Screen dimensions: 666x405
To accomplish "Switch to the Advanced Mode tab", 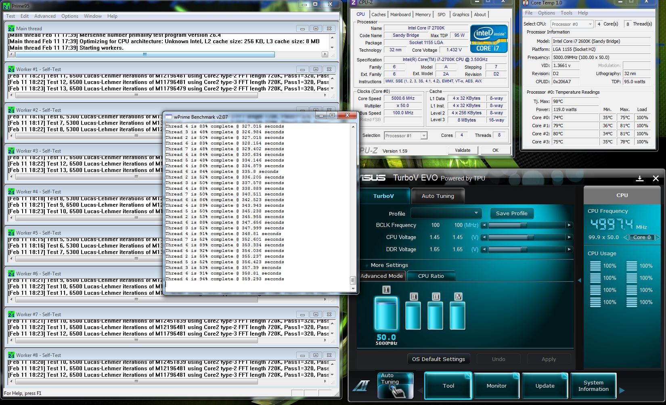I will pos(382,276).
